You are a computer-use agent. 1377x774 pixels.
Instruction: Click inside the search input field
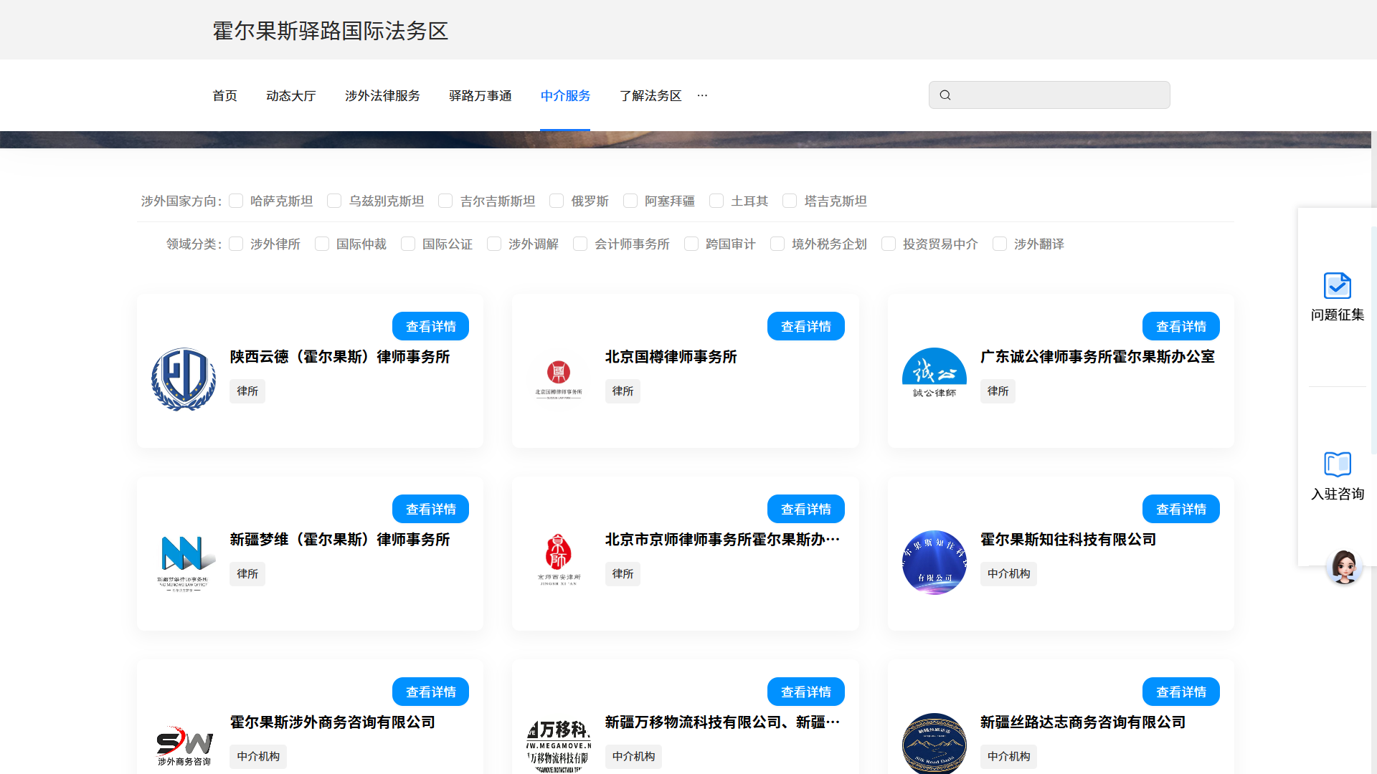(1060, 95)
